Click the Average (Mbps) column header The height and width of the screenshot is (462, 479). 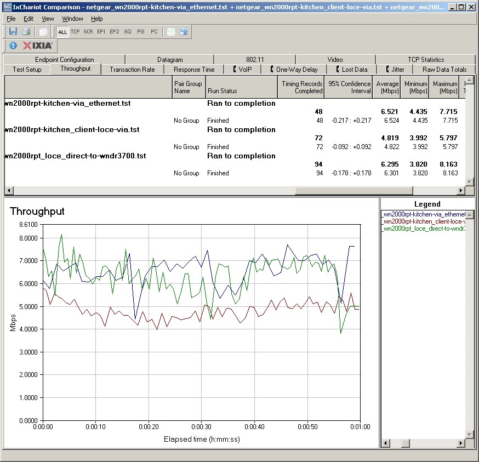coord(386,87)
